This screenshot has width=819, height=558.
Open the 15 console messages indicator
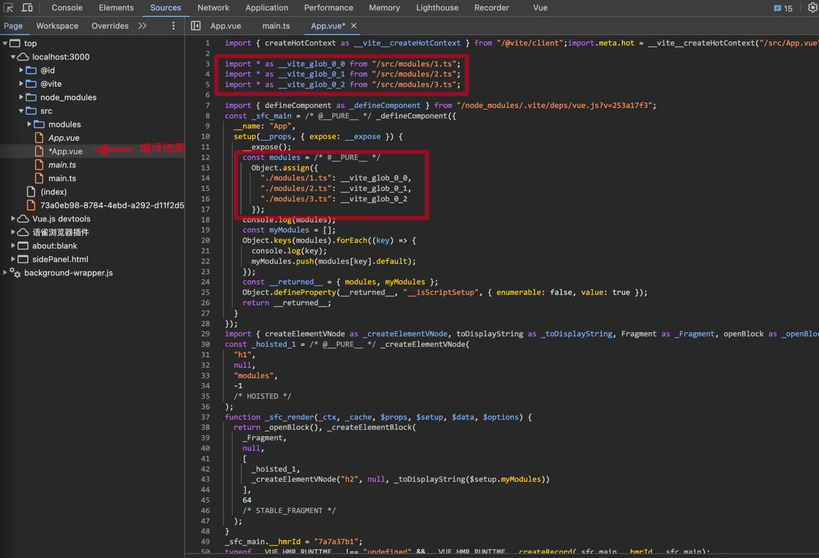(783, 8)
